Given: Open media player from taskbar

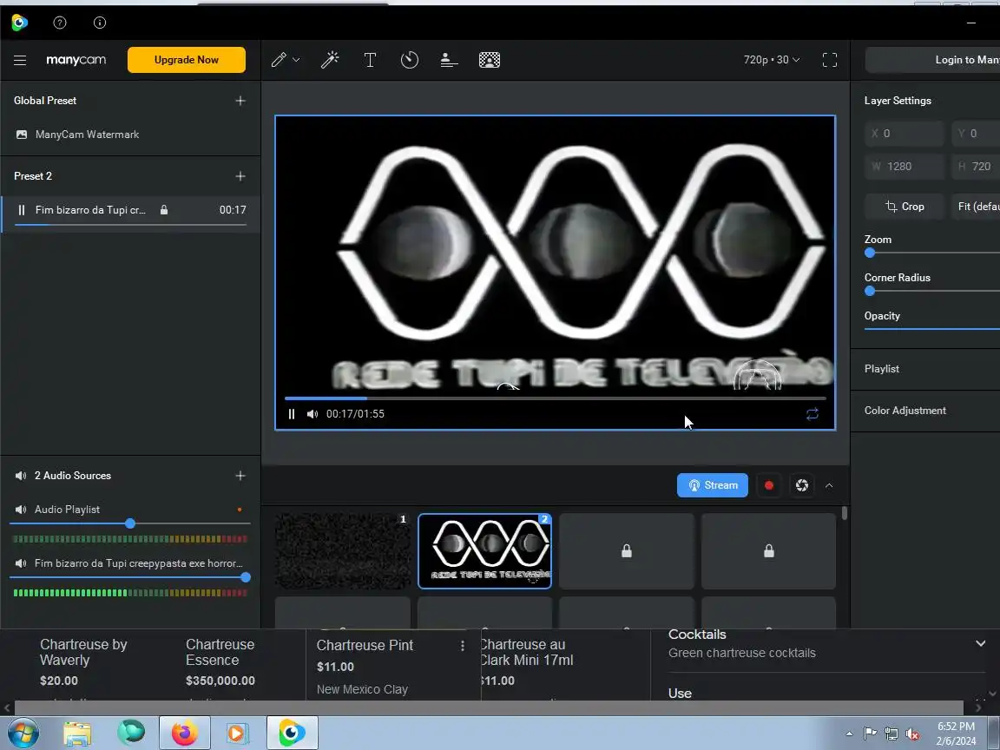Looking at the screenshot, I should coord(237,734).
